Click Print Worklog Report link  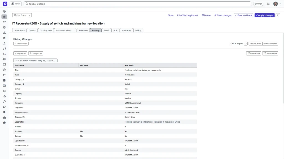(188, 15)
